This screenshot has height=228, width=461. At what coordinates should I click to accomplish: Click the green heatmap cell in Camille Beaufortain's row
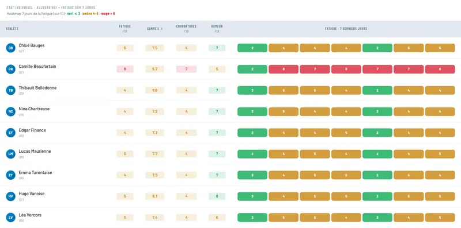252,69
